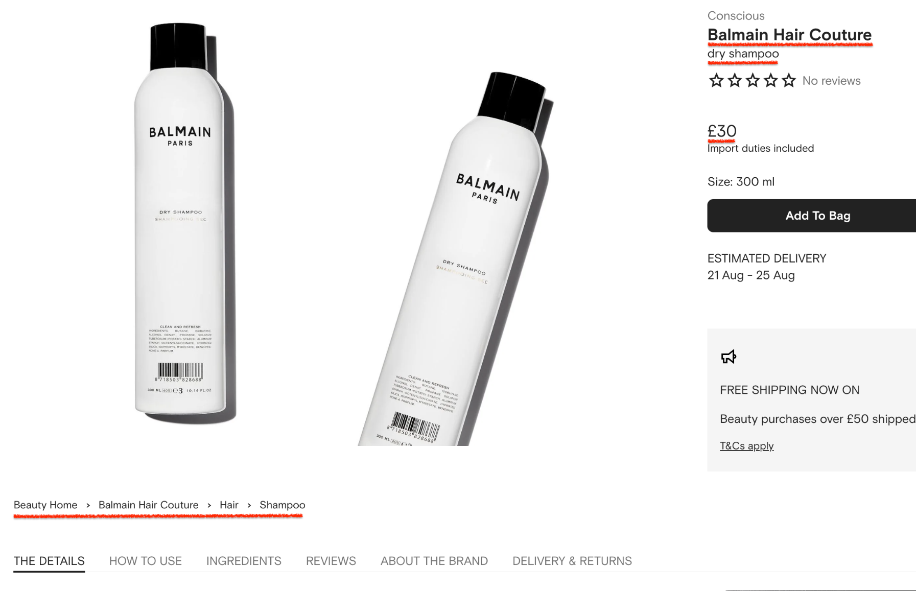Click the first rating star
Viewport: 916px width, 591px height.
[716, 80]
